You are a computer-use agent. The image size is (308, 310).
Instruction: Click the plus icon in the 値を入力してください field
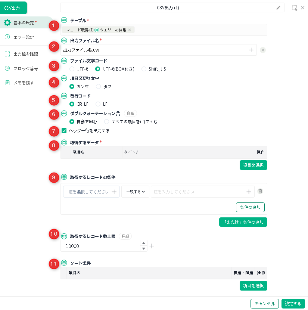pos(249,192)
